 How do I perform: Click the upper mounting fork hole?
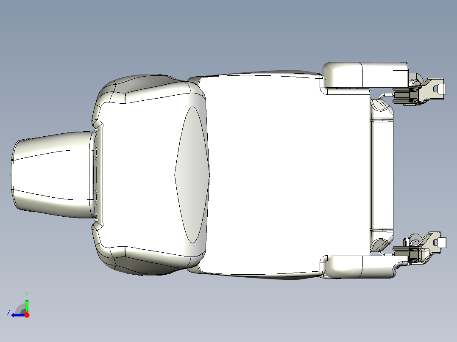pyautogui.click(x=436, y=88)
